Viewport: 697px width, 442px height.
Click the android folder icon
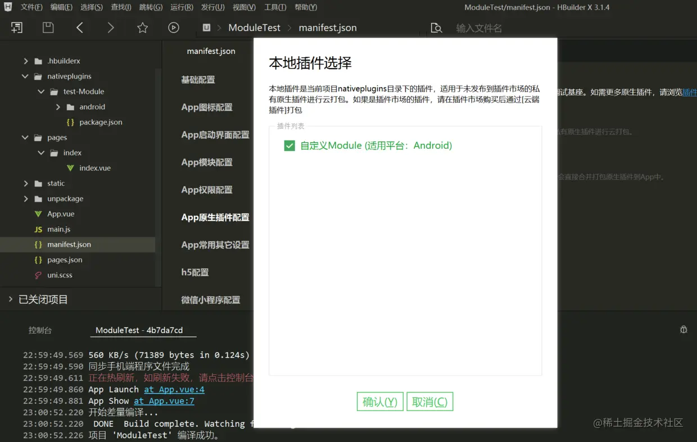coord(70,107)
